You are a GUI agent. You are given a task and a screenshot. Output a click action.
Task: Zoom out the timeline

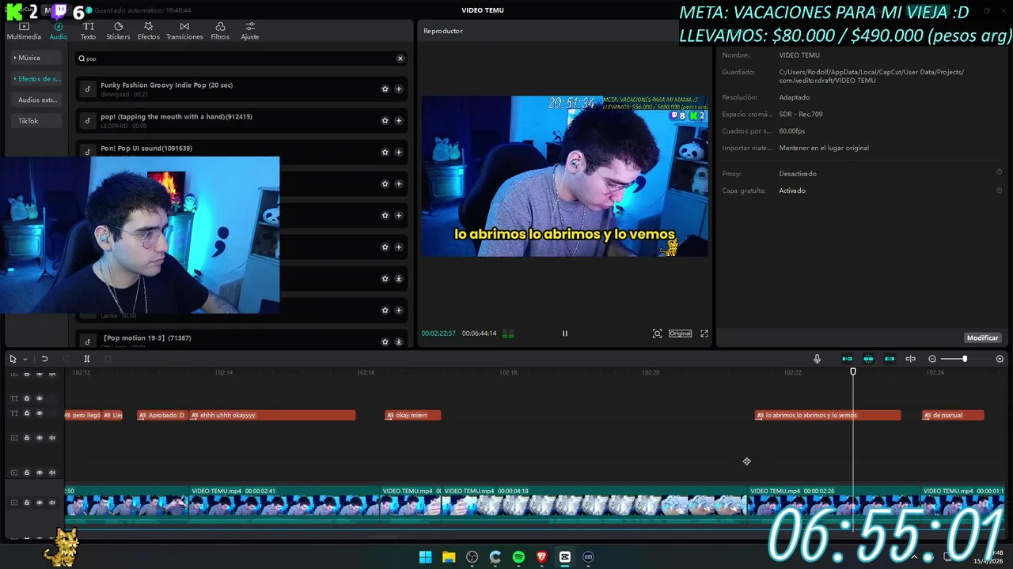tap(932, 359)
